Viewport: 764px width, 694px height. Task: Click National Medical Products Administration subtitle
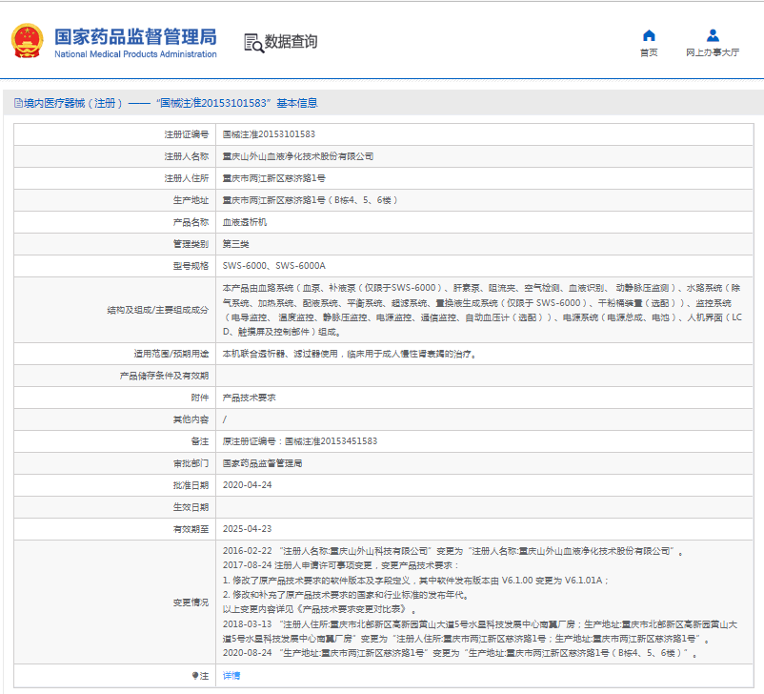coord(135,54)
